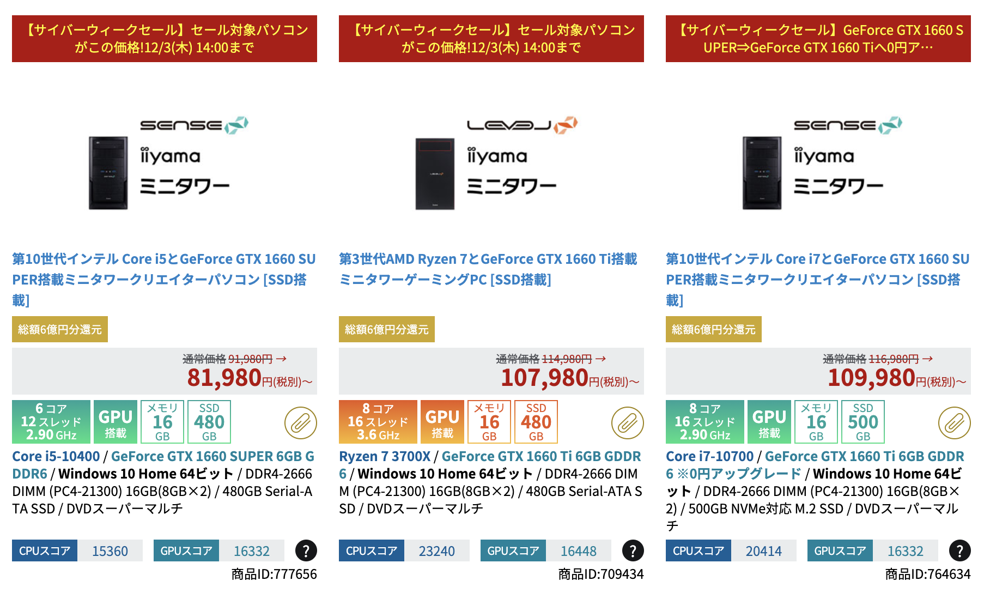Click GeForce GTX 1660 Ti upgrade sale banner
This screenshot has height=593, width=984.
pos(818,39)
